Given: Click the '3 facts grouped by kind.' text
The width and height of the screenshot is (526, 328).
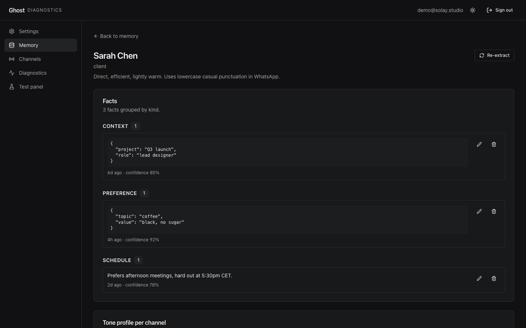Looking at the screenshot, I should point(131,110).
